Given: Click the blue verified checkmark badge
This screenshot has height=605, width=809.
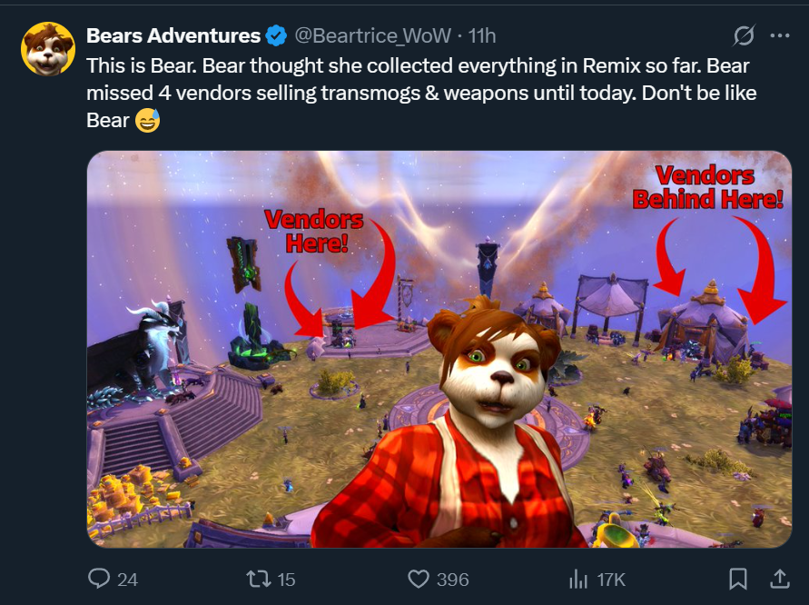Looking at the screenshot, I should point(276,35).
